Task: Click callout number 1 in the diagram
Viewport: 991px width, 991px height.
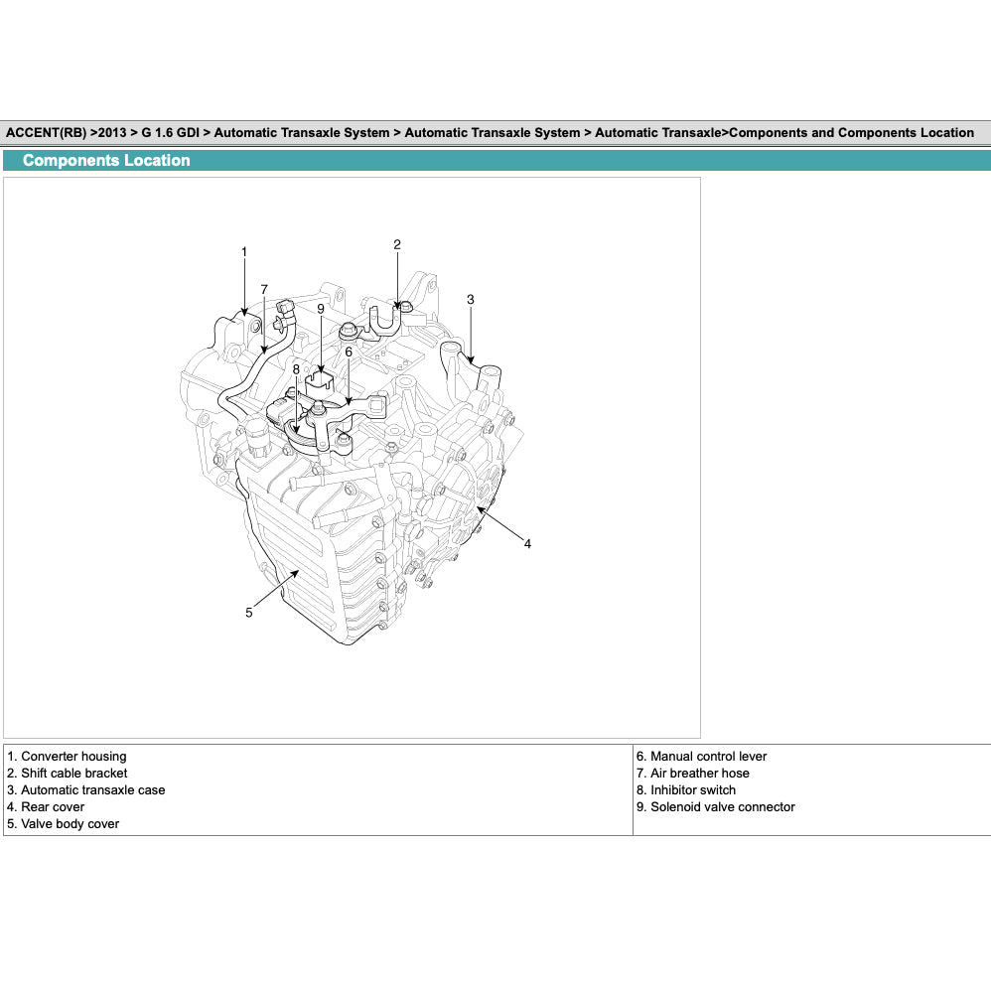Action: [x=244, y=252]
